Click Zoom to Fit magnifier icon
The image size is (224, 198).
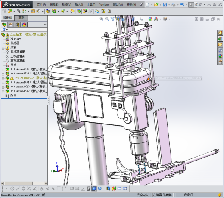point(101,19)
